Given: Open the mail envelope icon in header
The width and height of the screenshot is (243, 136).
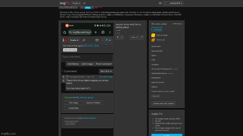Looking at the screenshot, I should [160, 3].
